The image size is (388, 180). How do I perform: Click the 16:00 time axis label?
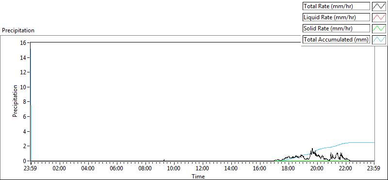coord(260,169)
